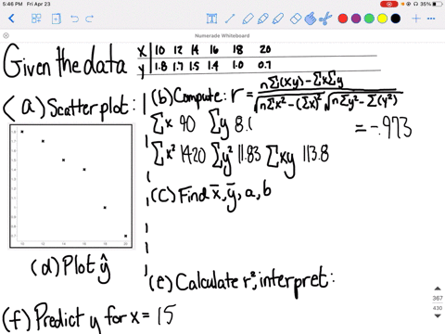Open the three-dot more options menu
Screen dimensions: 445x334
pyautogui.click(x=431, y=19)
